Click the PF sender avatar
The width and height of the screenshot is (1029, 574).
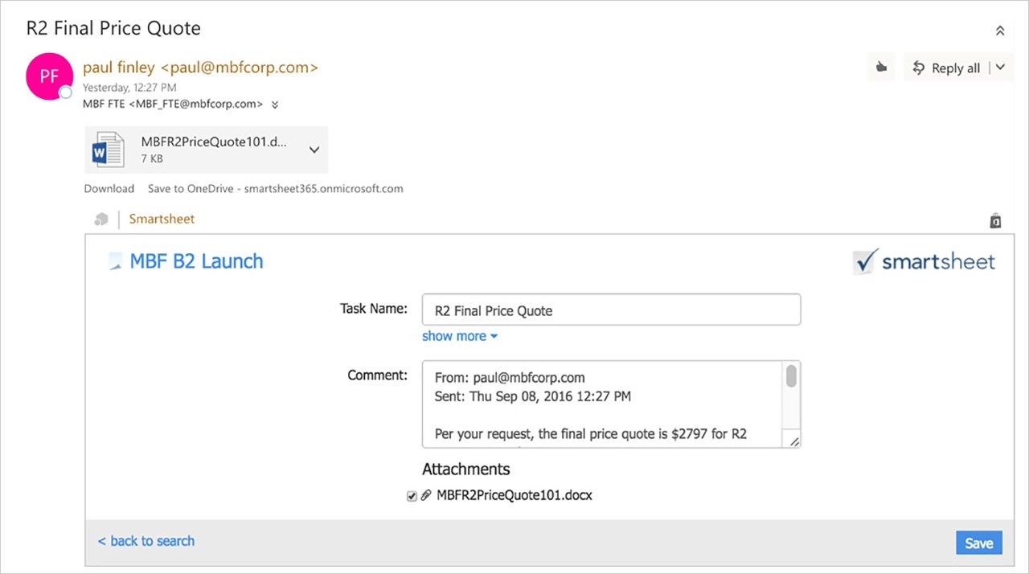pos(49,76)
